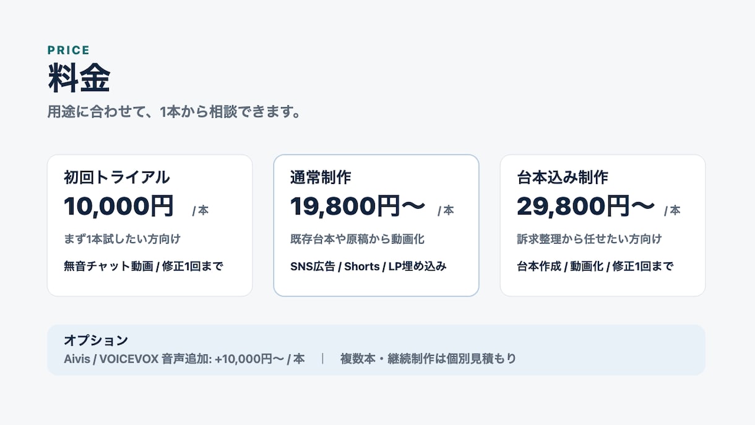Click まず1本試したい方向け description

(x=122, y=239)
